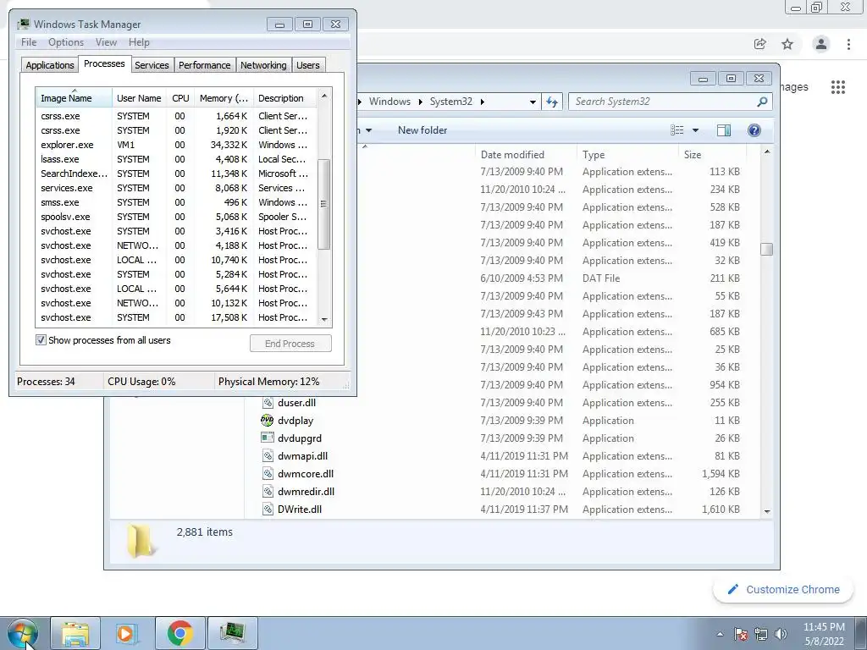This screenshot has height=650, width=867.
Task: Open the Google apps grid icon
Action: 837,87
